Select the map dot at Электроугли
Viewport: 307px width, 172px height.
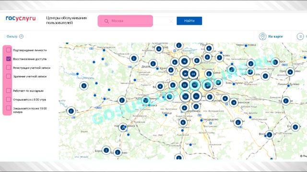pyautogui.click(x=234, y=84)
